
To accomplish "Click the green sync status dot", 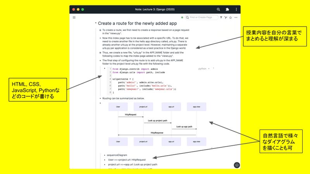I will [x=182, y=17].
